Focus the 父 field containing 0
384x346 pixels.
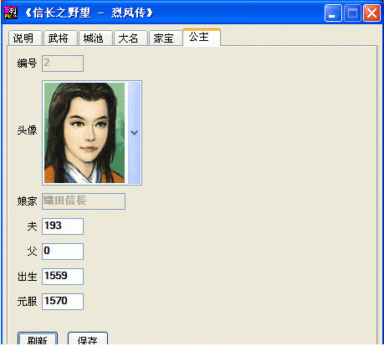pos(63,252)
